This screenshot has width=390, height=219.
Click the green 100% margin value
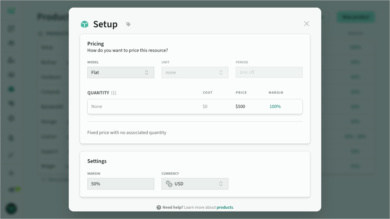pos(275,106)
